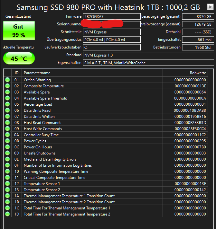This screenshot has height=229, width=216.
Task: Click the Drehzahl value ---- (SSD)
Action: coord(198,32)
